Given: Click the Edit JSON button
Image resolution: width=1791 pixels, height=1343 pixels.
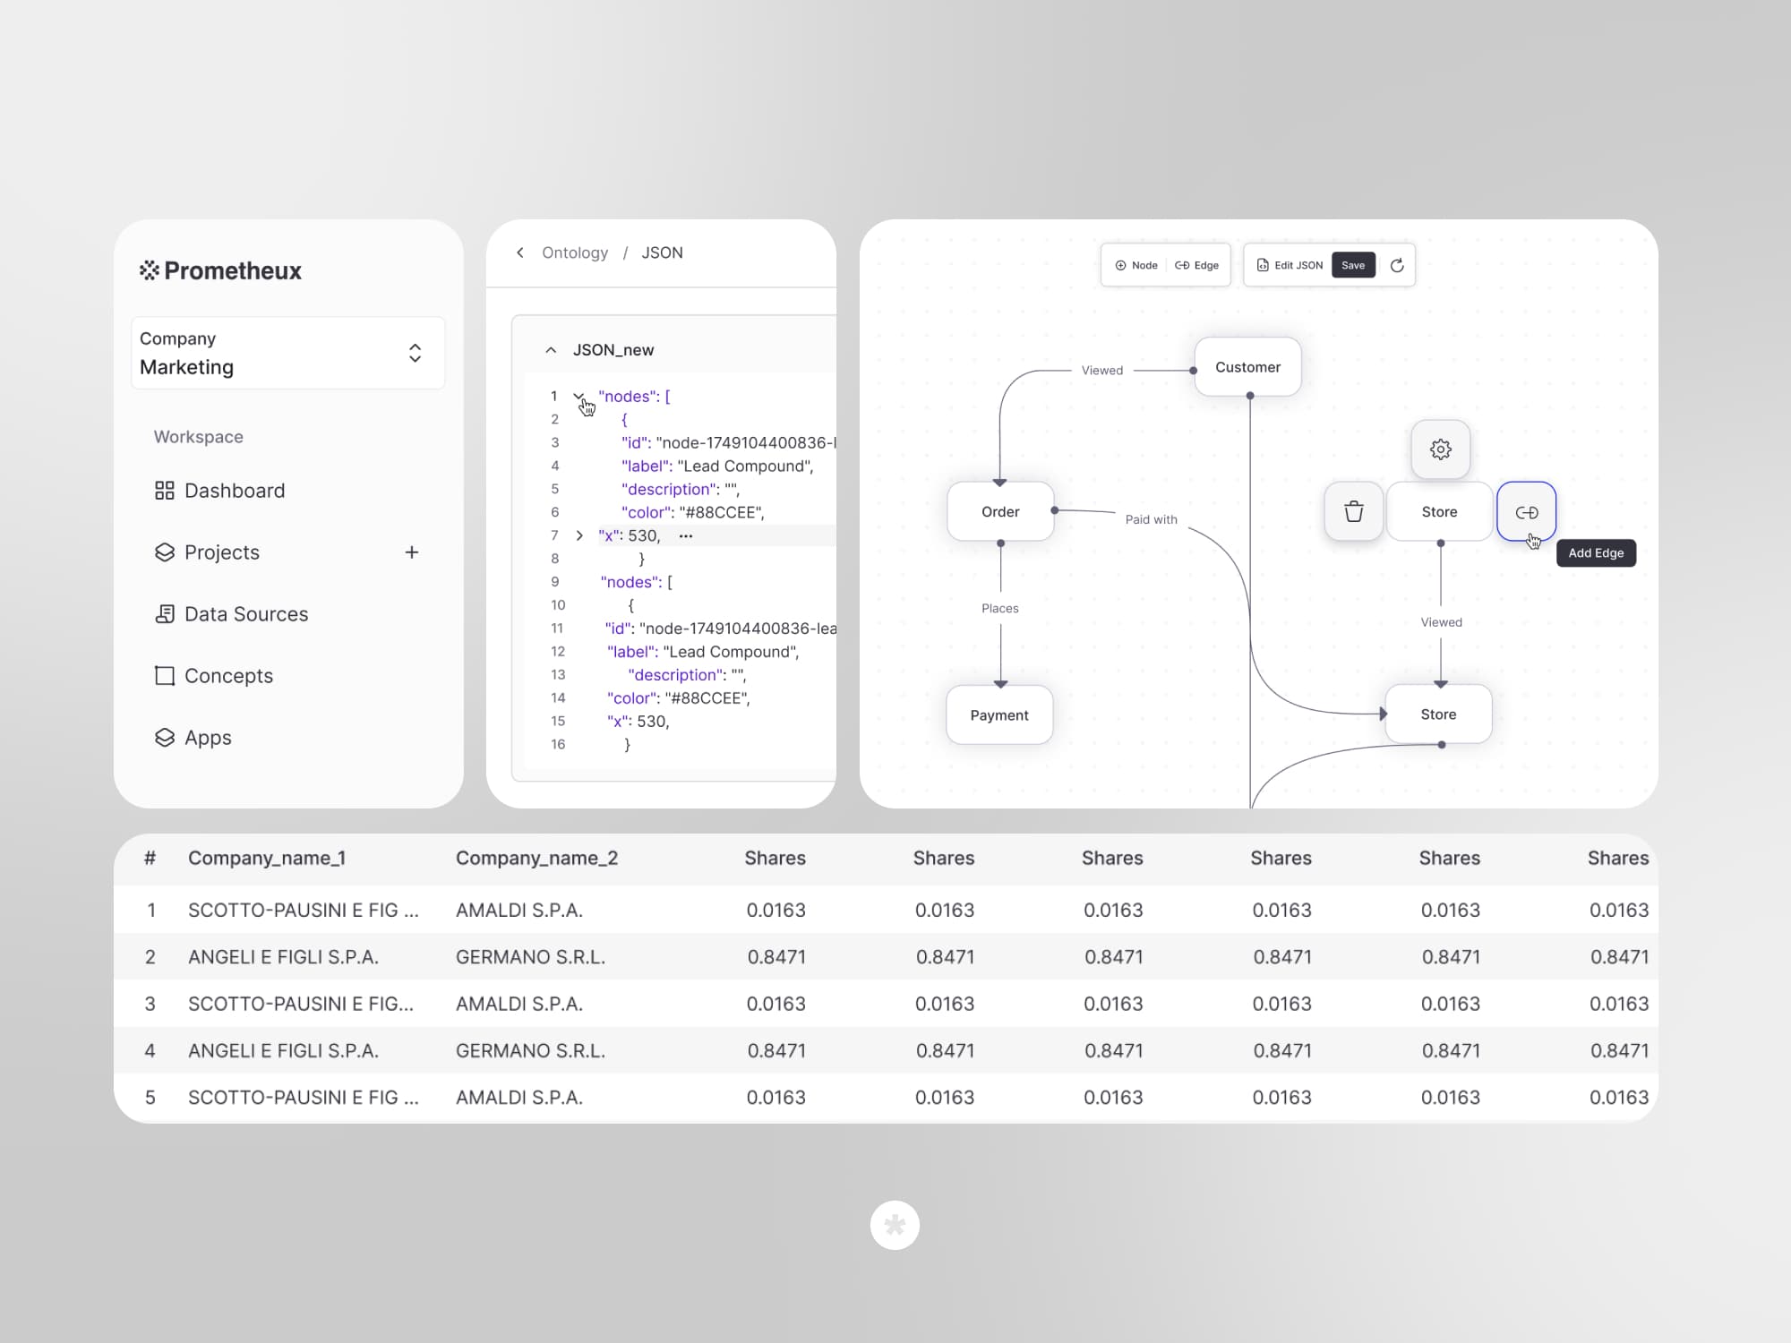Looking at the screenshot, I should pyautogui.click(x=1290, y=265).
